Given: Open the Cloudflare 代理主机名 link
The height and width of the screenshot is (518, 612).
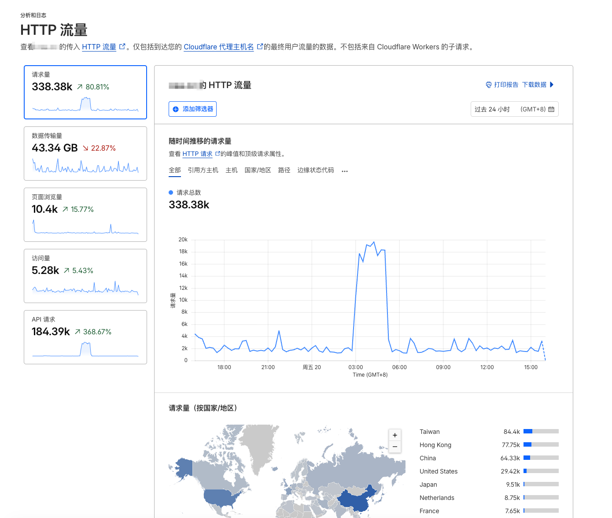Looking at the screenshot, I should tap(219, 47).
